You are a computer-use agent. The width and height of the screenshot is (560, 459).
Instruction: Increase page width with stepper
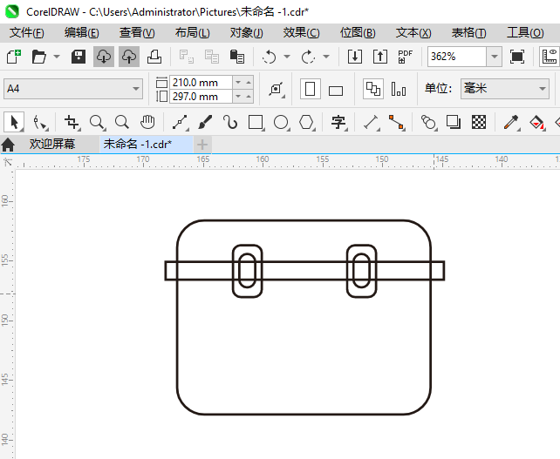pos(249,83)
